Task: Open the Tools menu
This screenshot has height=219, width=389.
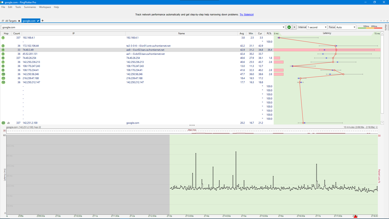Action: click(x=18, y=7)
